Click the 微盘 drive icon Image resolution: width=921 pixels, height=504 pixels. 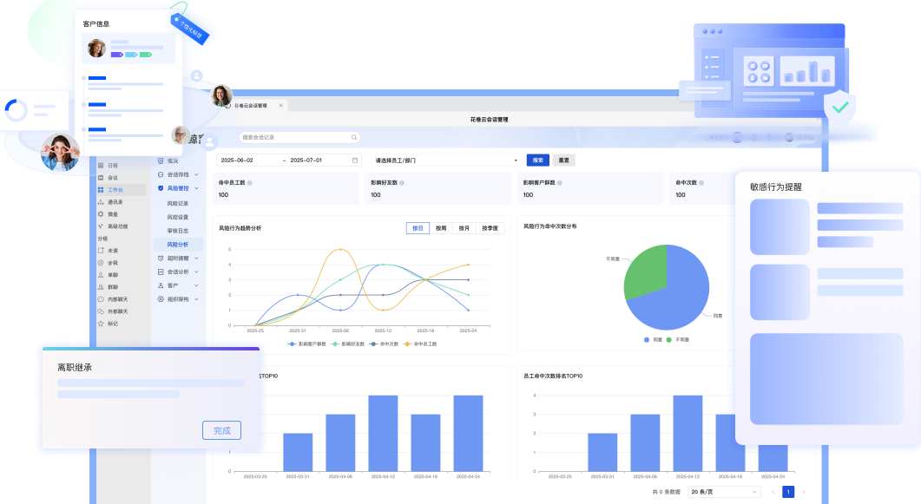pos(101,213)
